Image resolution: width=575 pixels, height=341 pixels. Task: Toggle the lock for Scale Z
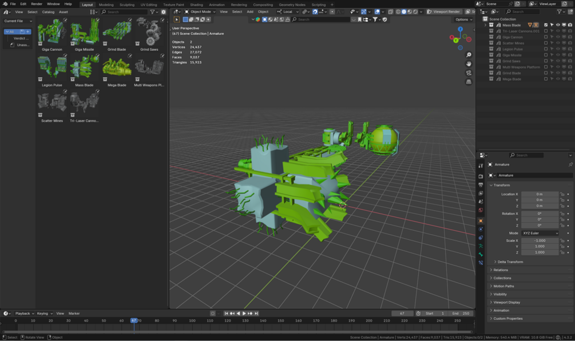coord(562,252)
